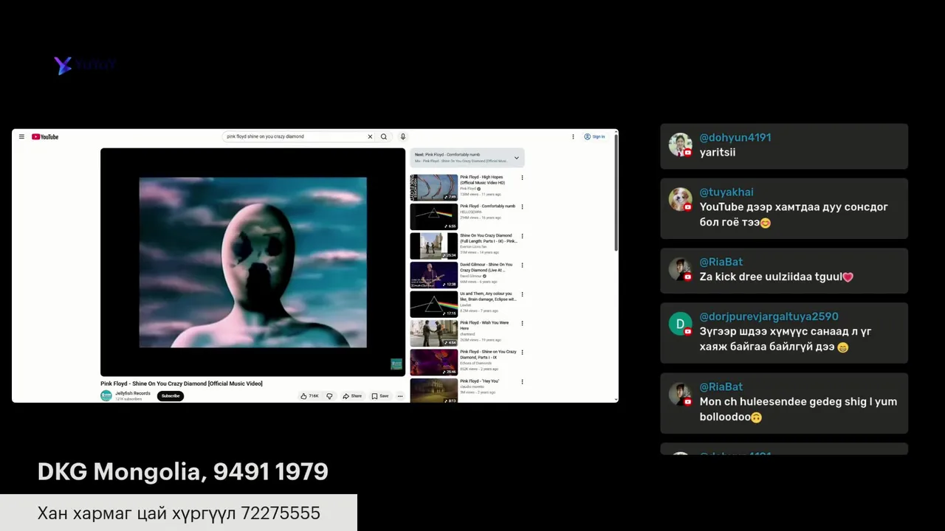Click the green D avatar of dorjpurevjargaltuya2590

(680, 324)
